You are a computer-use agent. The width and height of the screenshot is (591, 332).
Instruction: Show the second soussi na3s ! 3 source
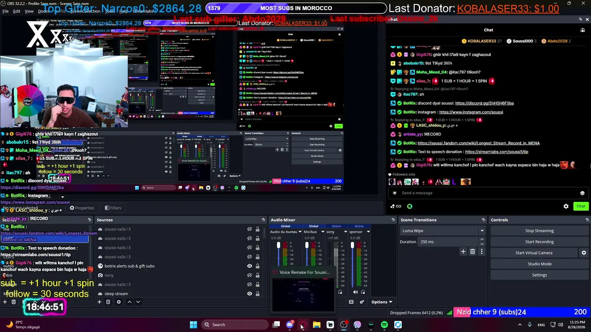250,238
